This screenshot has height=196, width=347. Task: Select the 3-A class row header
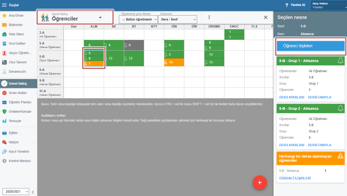[50, 35]
